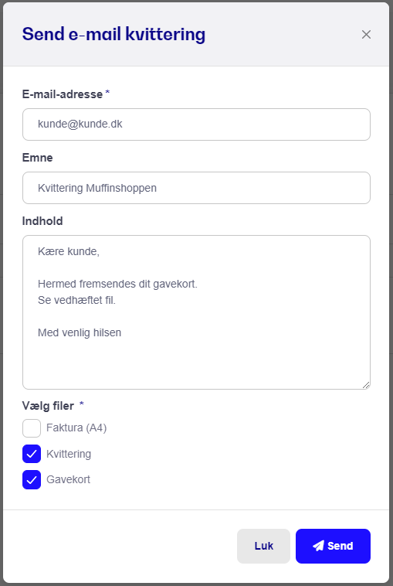This screenshot has width=393, height=586.
Task: Place cursor on 'Kære kunde,' line
Action: (x=69, y=252)
